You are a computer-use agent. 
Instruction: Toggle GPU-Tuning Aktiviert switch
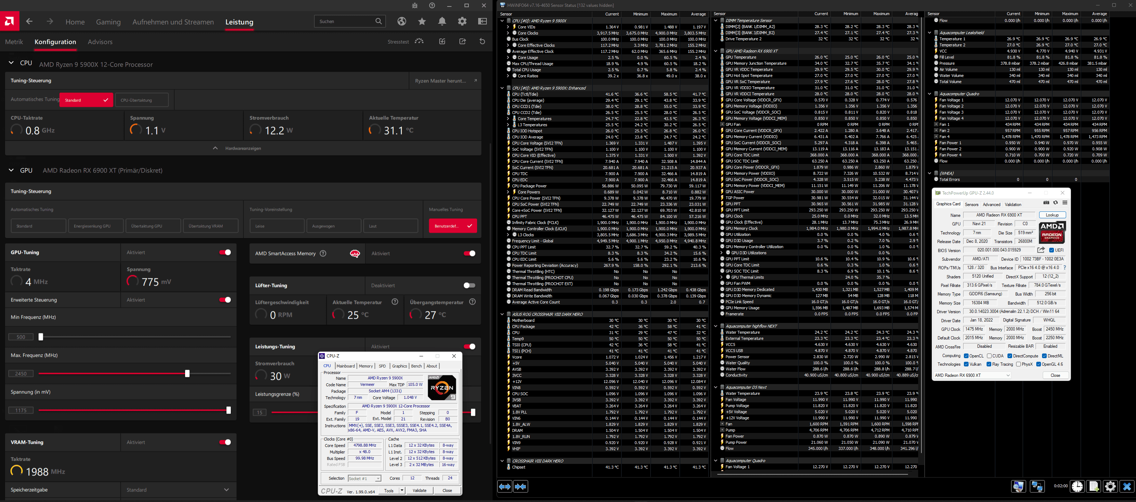point(225,252)
